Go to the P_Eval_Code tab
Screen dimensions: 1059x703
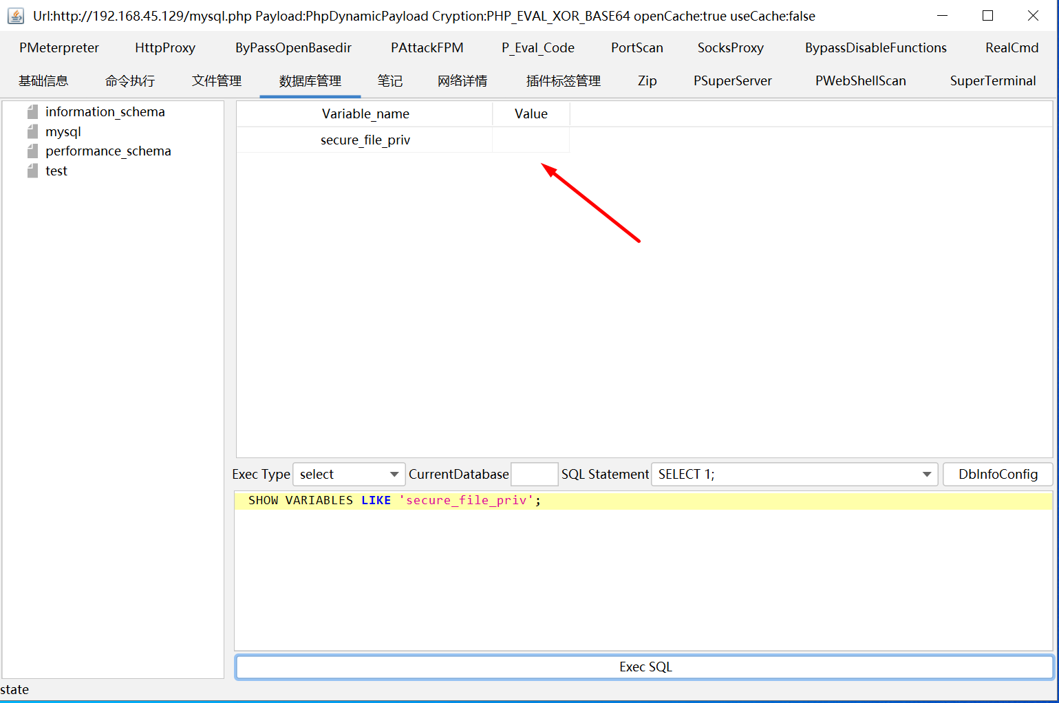click(x=538, y=47)
